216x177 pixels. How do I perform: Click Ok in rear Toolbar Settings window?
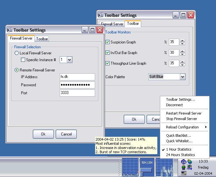pos(134,119)
